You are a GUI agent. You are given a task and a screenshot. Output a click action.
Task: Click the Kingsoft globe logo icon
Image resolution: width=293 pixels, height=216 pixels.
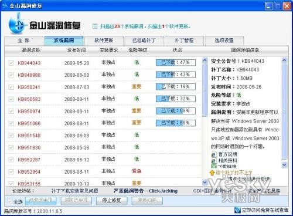(x=17, y=24)
